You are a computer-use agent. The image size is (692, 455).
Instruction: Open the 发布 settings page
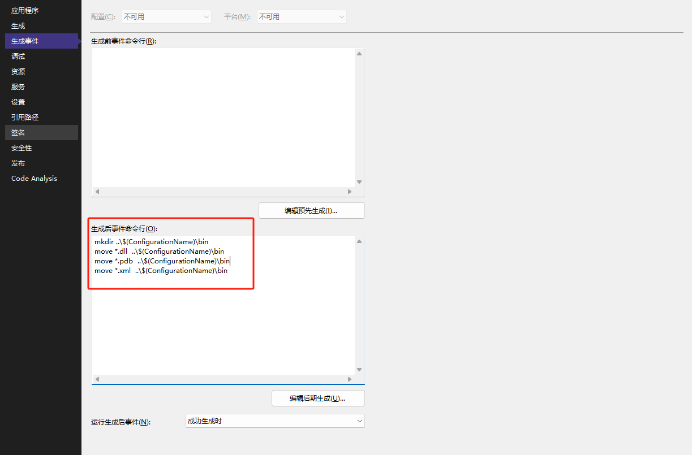(18, 163)
